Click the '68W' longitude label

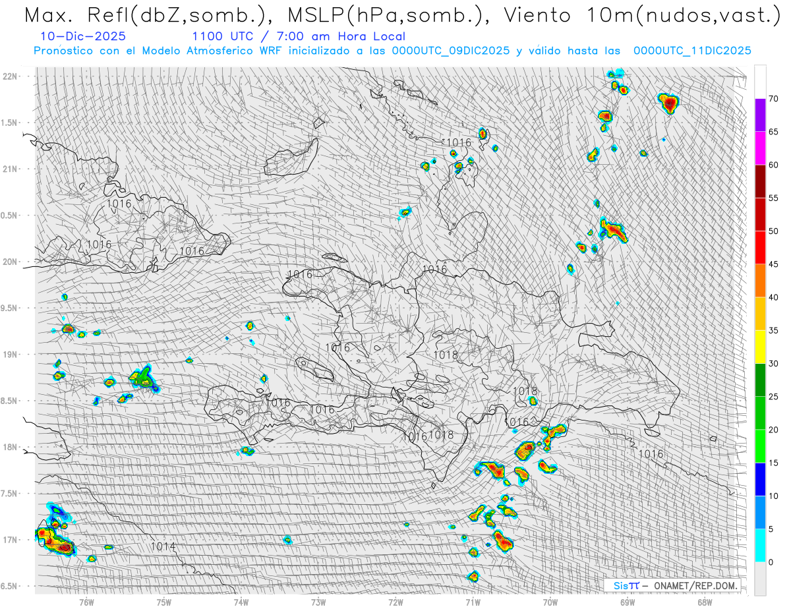pos(704,601)
